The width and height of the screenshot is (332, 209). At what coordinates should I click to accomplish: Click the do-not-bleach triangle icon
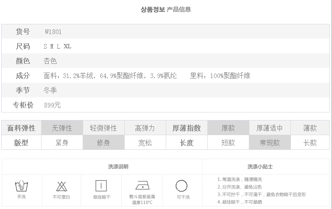[x=61, y=186]
